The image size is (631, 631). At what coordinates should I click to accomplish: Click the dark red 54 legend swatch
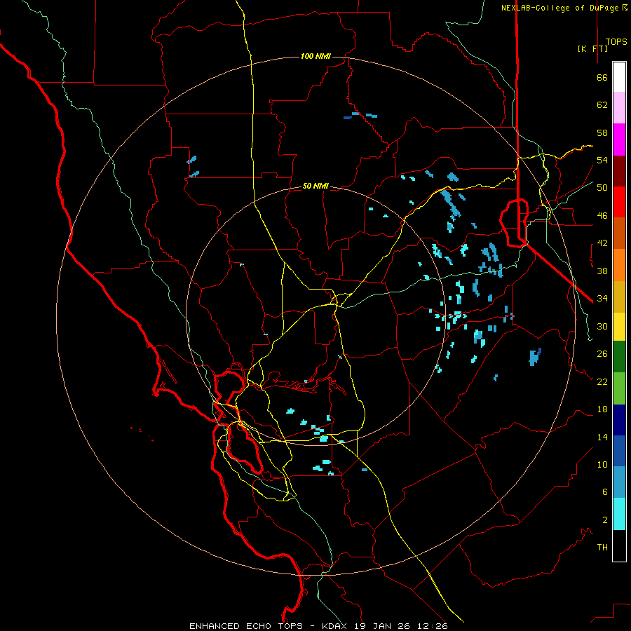pyautogui.click(x=619, y=171)
